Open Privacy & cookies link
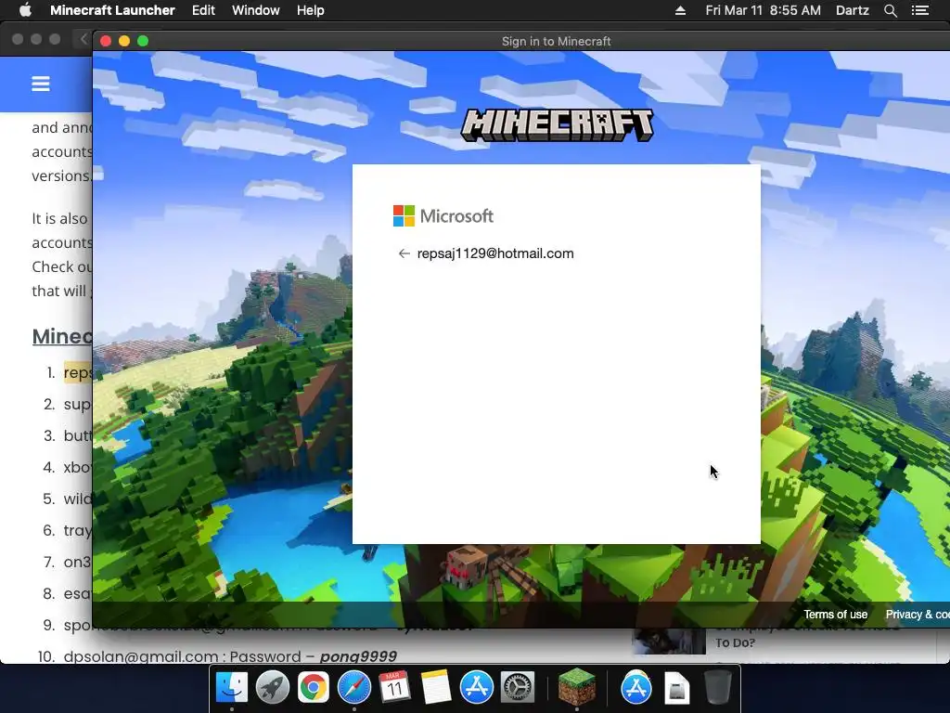 pyautogui.click(x=918, y=615)
